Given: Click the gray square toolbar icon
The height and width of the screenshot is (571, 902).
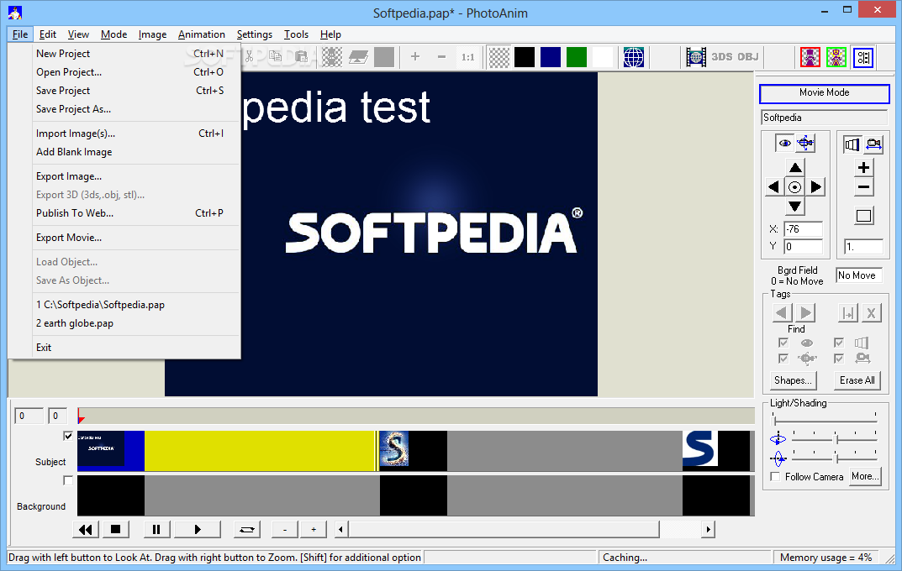Looking at the screenshot, I should pos(384,57).
